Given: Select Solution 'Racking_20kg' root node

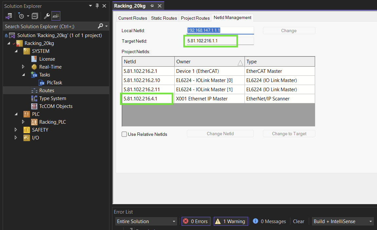Looking at the screenshot, I should click(59, 35).
